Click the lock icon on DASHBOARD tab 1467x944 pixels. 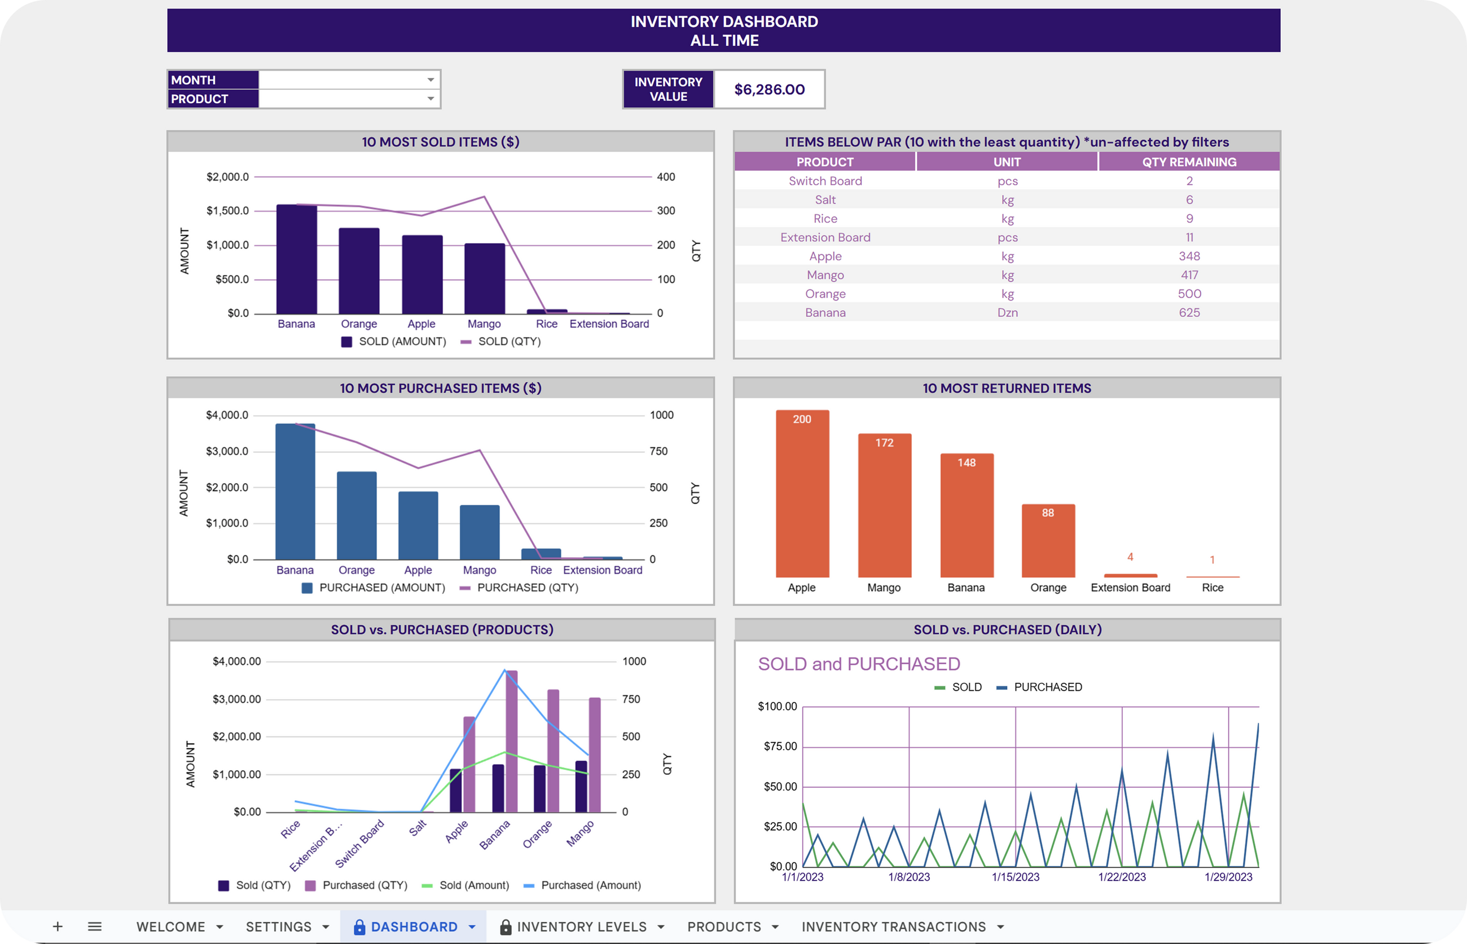tap(359, 927)
